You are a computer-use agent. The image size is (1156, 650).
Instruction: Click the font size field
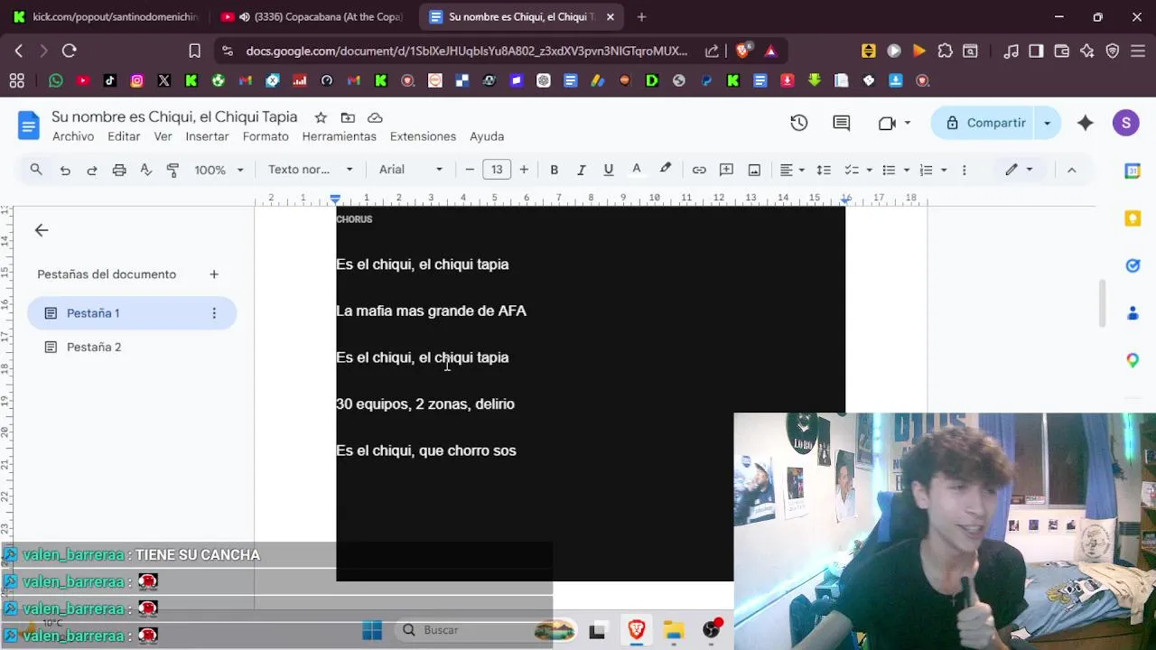497,170
